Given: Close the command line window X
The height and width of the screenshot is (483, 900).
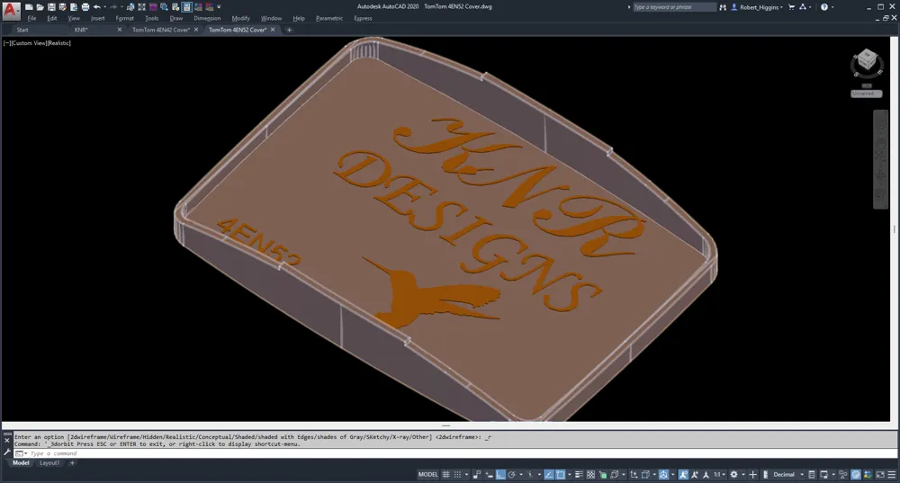Looking at the screenshot, I should pyautogui.click(x=7, y=441).
